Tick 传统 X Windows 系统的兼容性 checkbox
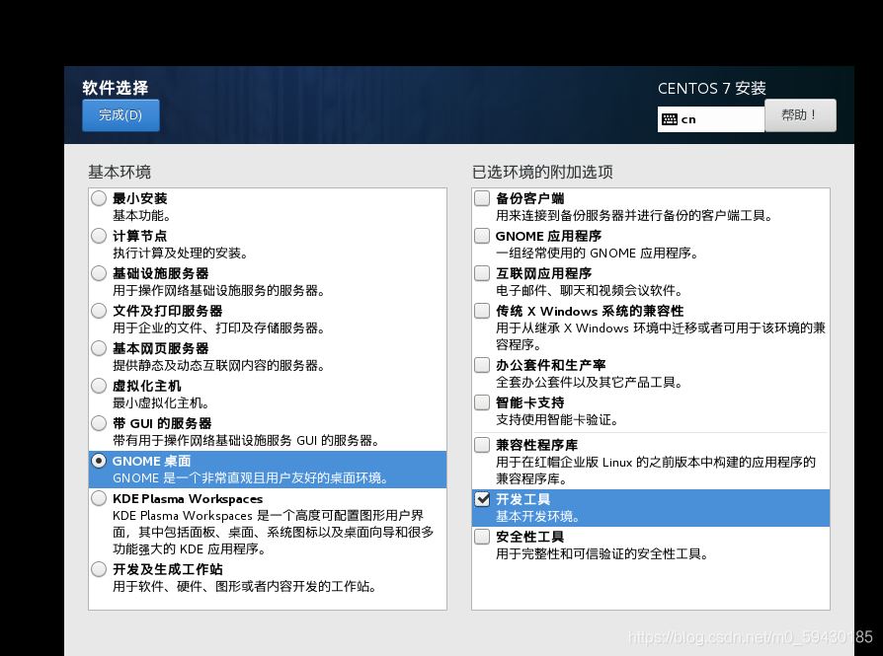The height and width of the screenshot is (656, 883). (x=482, y=311)
